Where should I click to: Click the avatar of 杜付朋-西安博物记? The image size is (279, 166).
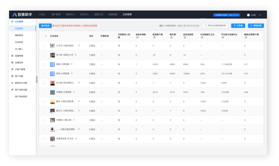tap(52, 83)
